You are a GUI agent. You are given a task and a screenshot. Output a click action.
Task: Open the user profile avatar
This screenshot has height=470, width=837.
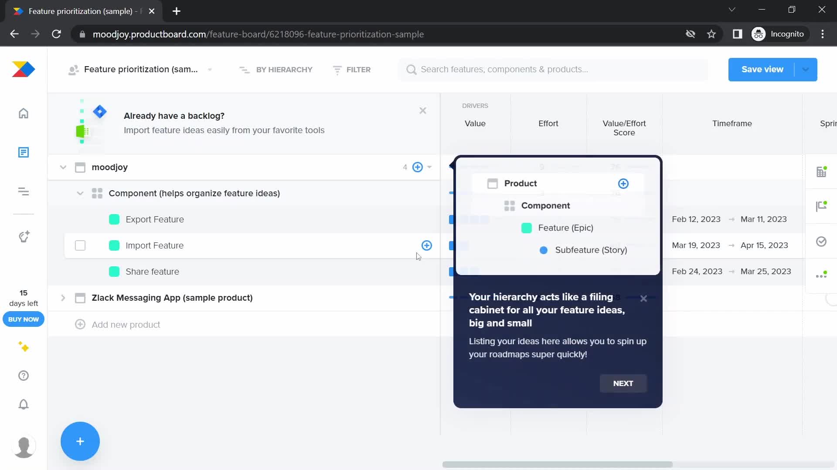[24, 446]
